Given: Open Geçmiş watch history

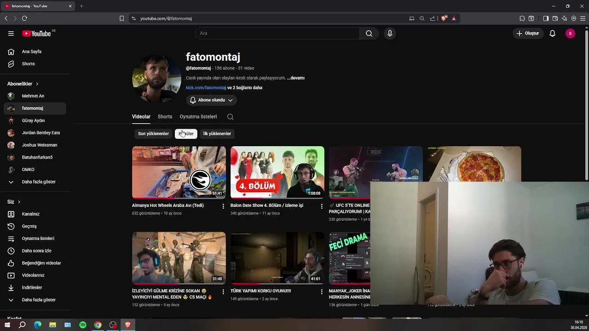Looking at the screenshot, I should point(35,226).
